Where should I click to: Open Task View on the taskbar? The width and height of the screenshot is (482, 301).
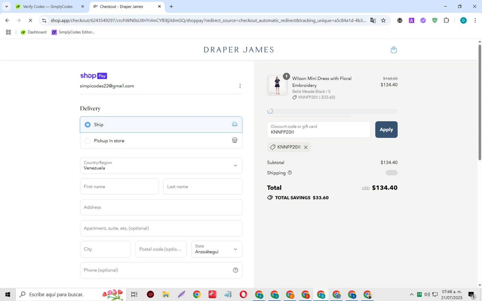click(x=134, y=294)
